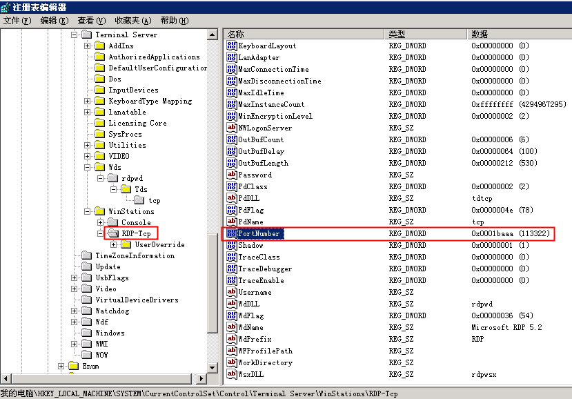Expand the Enum tree node
The image size is (572, 399).
pyautogui.click(x=61, y=366)
